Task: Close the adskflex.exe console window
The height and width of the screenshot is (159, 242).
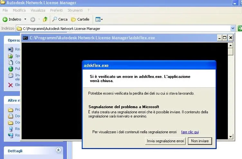Action: [x=231, y=38]
